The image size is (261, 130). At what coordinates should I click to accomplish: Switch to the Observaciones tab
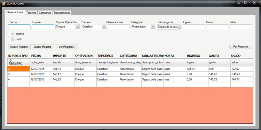[15, 13]
